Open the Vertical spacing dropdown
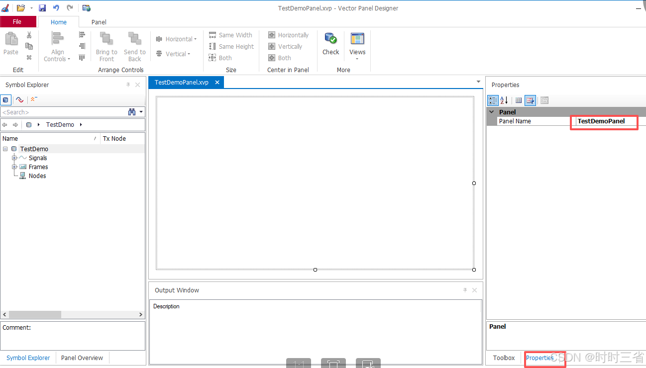646x368 pixels. tap(173, 54)
